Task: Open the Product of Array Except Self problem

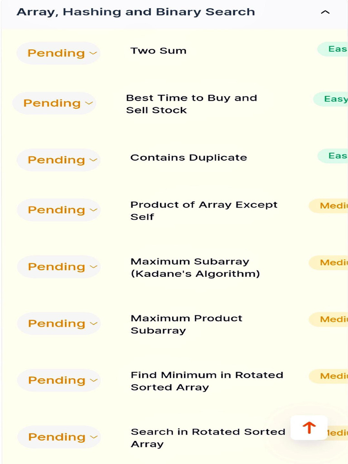Action: click(203, 210)
